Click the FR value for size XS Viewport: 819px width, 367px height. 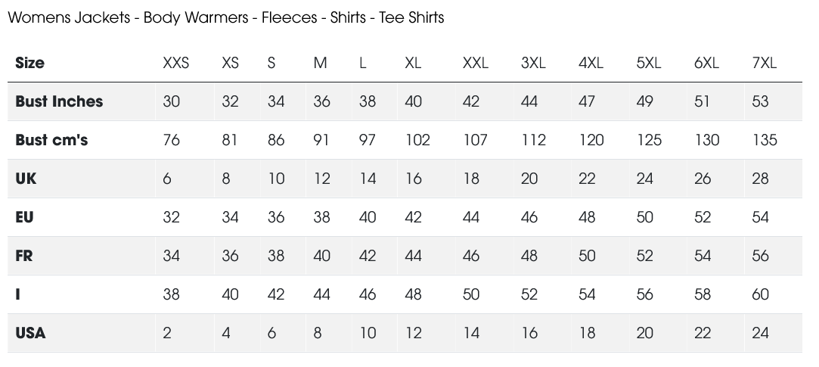(230, 256)
